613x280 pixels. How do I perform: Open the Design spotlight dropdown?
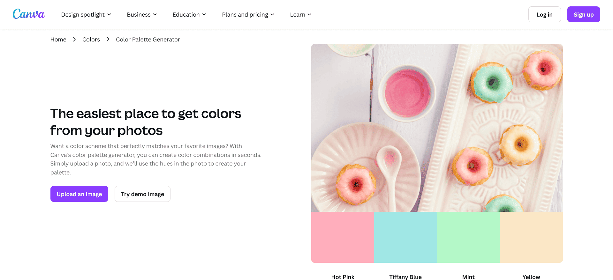pos(83,14)
